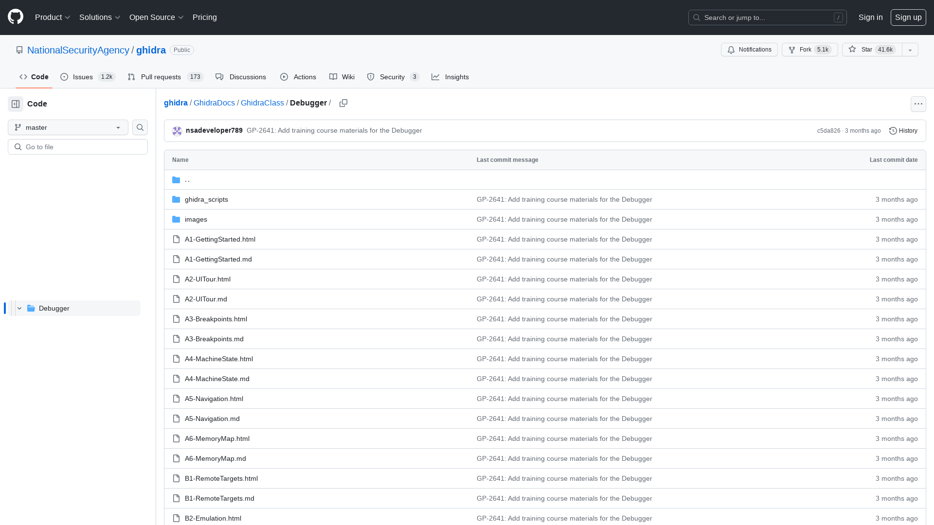The height and width of the screenshot is (525, 934).
Task: Open the commit message in ghidra_scripts row
Action: click(x=564, y=200)
